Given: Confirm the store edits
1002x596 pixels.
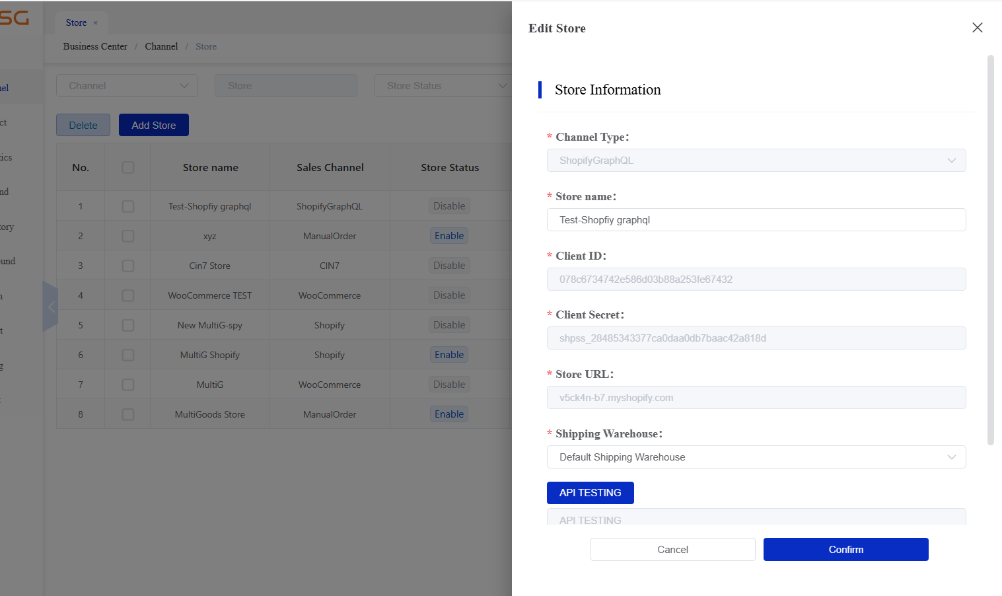Looking at the screenshot, I should 846,550.
